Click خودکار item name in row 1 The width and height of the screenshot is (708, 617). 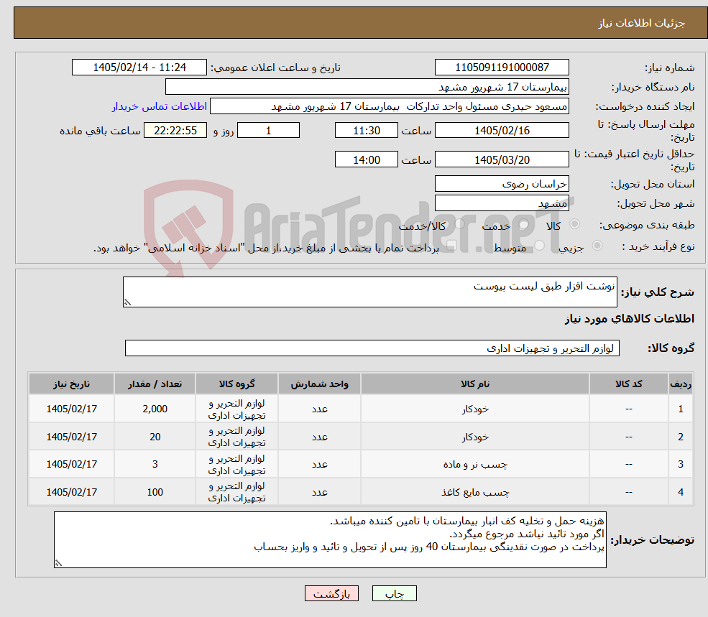(475, 409)
